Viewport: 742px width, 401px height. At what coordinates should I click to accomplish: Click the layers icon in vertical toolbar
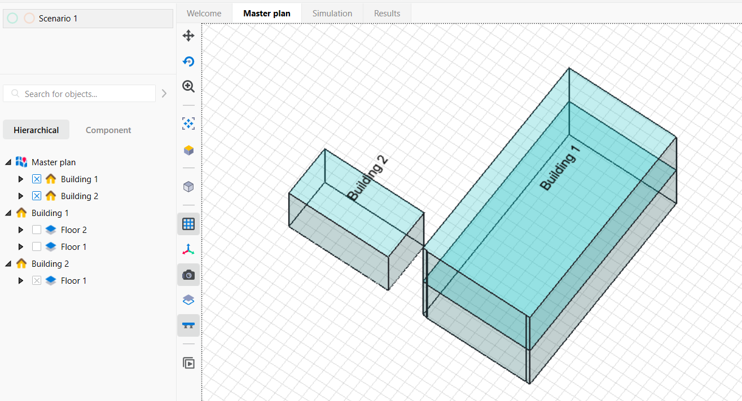point(188,300)
